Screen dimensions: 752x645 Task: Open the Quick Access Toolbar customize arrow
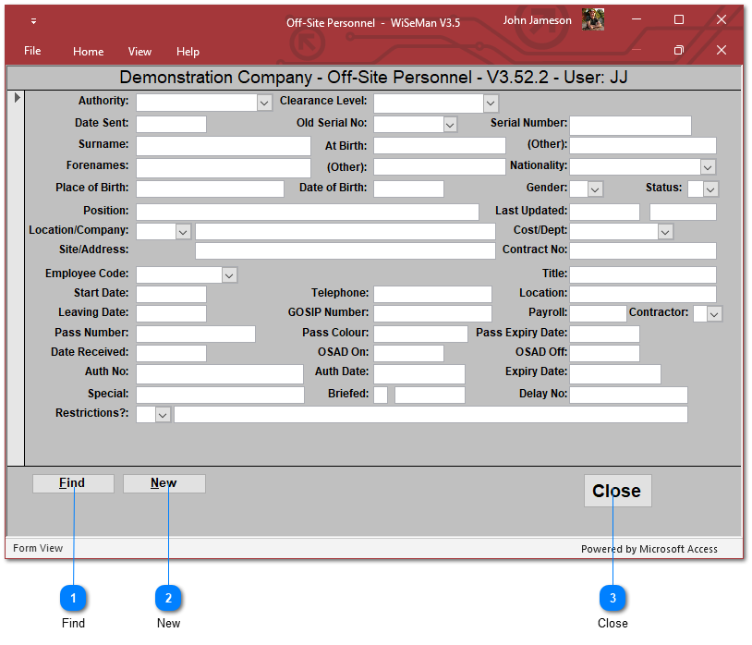(x=34, y=20)
